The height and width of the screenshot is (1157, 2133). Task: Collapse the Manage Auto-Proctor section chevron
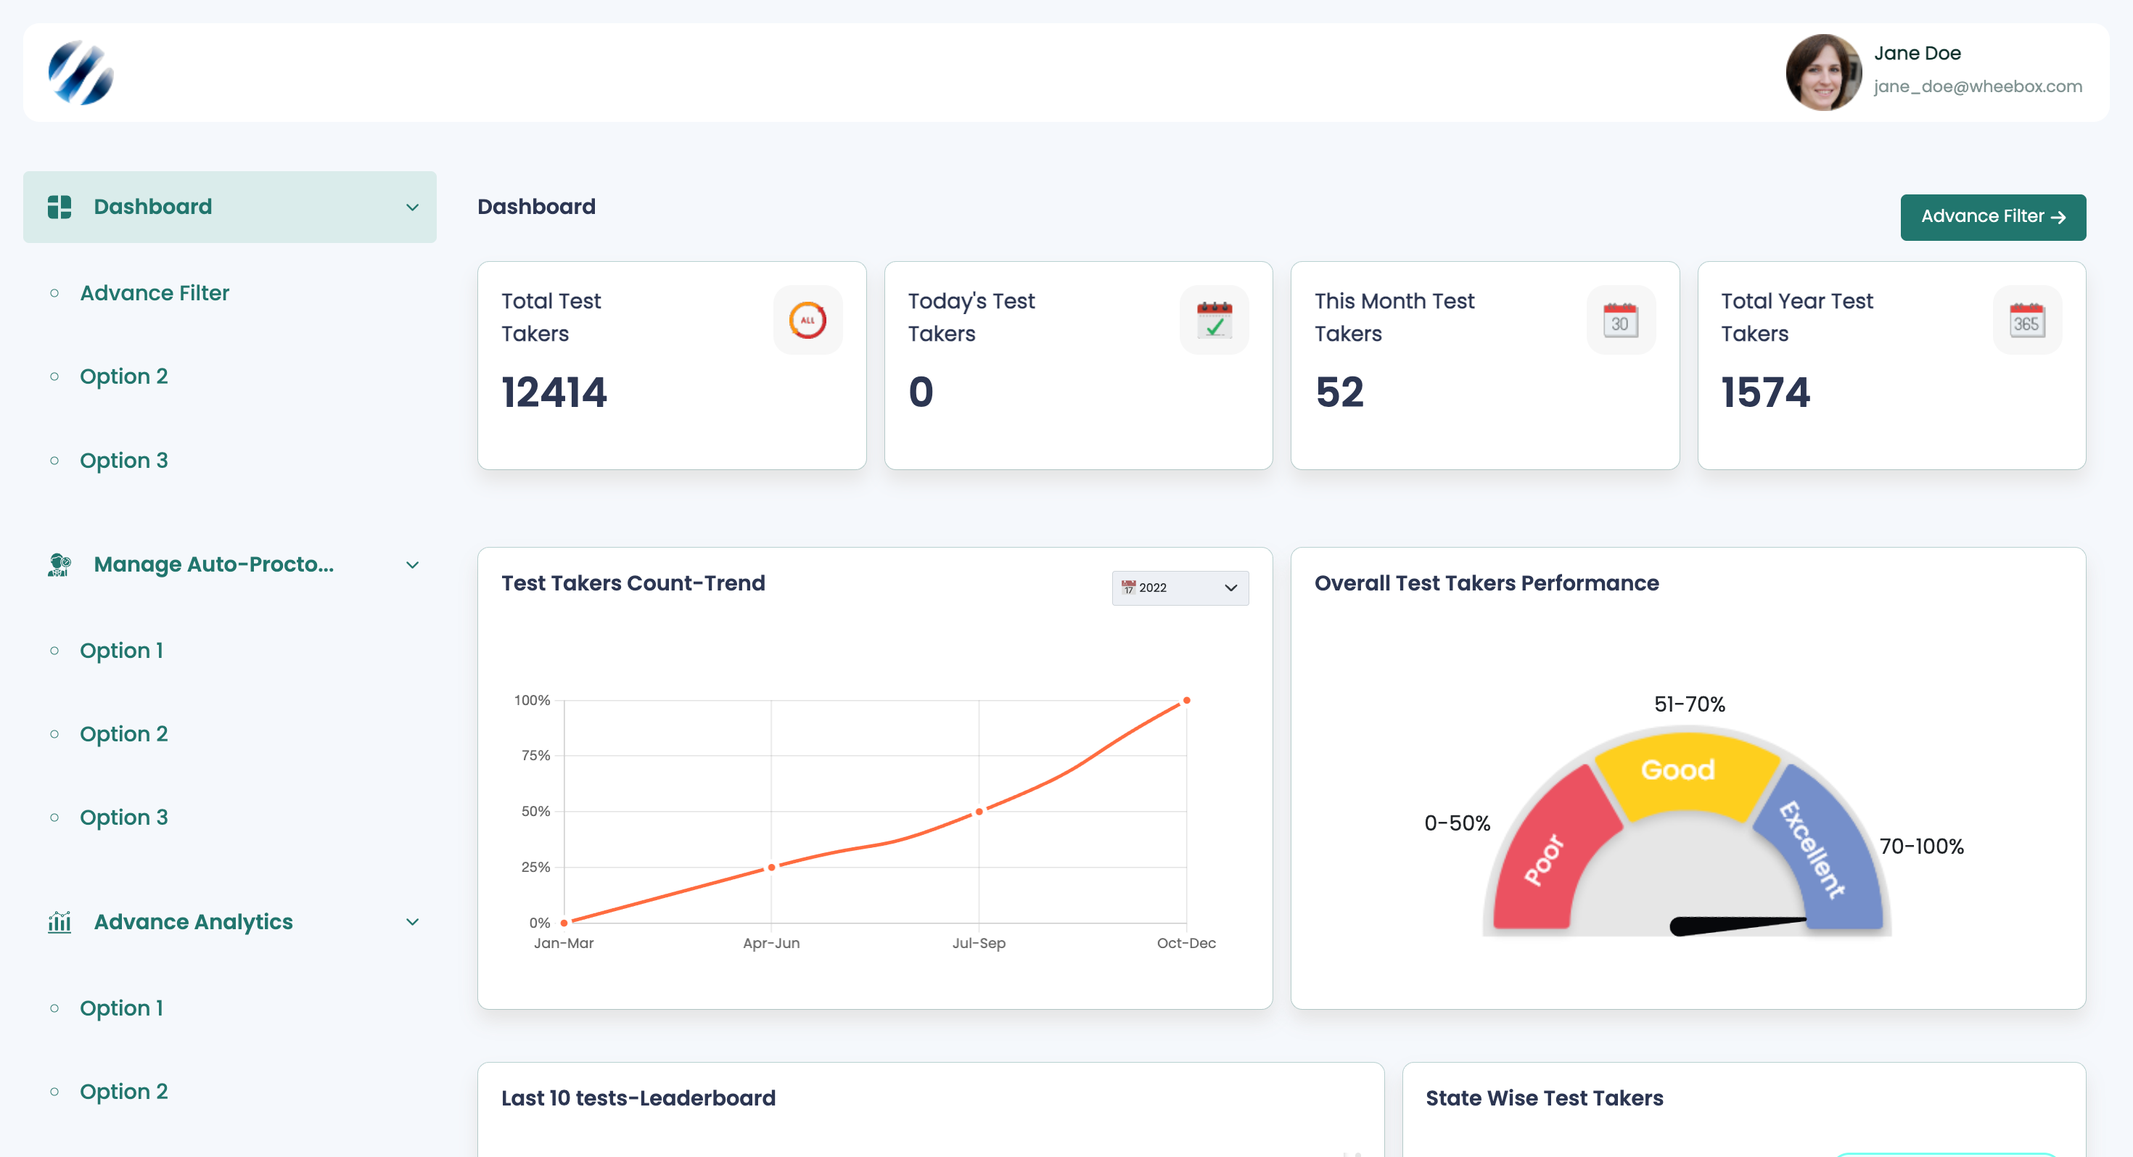coord(412,564)
